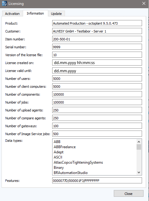Screen dimensions: 149x201
Task: Click the 'Number of gateways:' label
Action: [x=21, y=126]
